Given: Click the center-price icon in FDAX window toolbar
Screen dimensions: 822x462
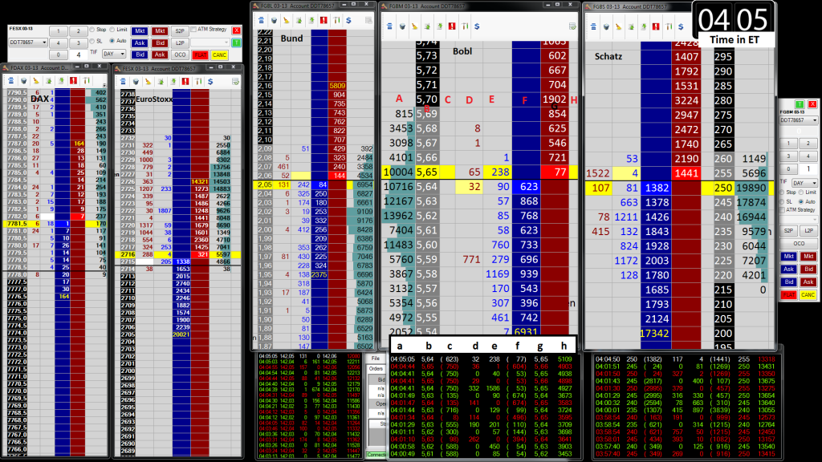Looking at the screenshot, I should [x=11, y=81].
